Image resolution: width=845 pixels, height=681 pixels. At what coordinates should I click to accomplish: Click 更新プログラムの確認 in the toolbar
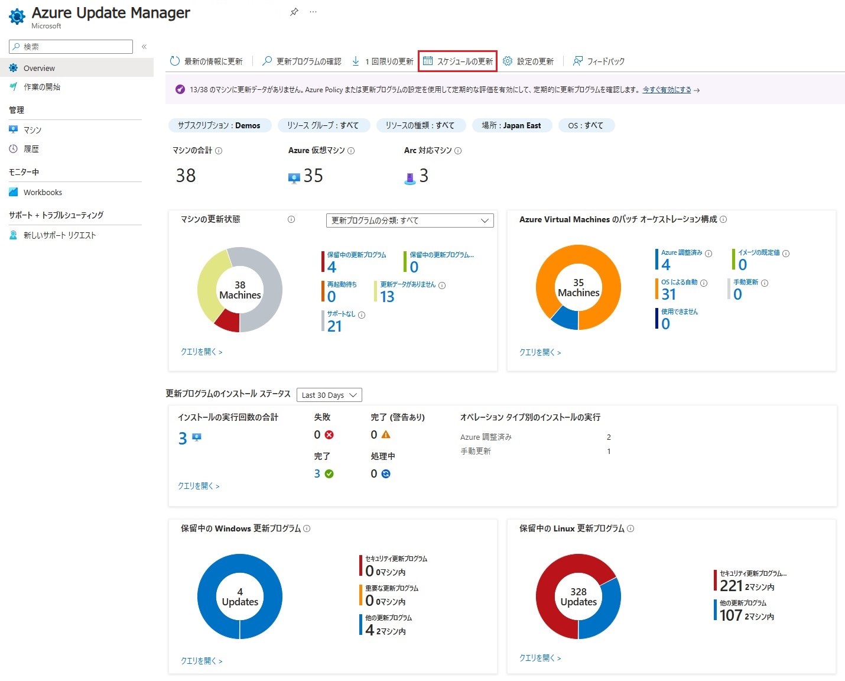(302, 61)
